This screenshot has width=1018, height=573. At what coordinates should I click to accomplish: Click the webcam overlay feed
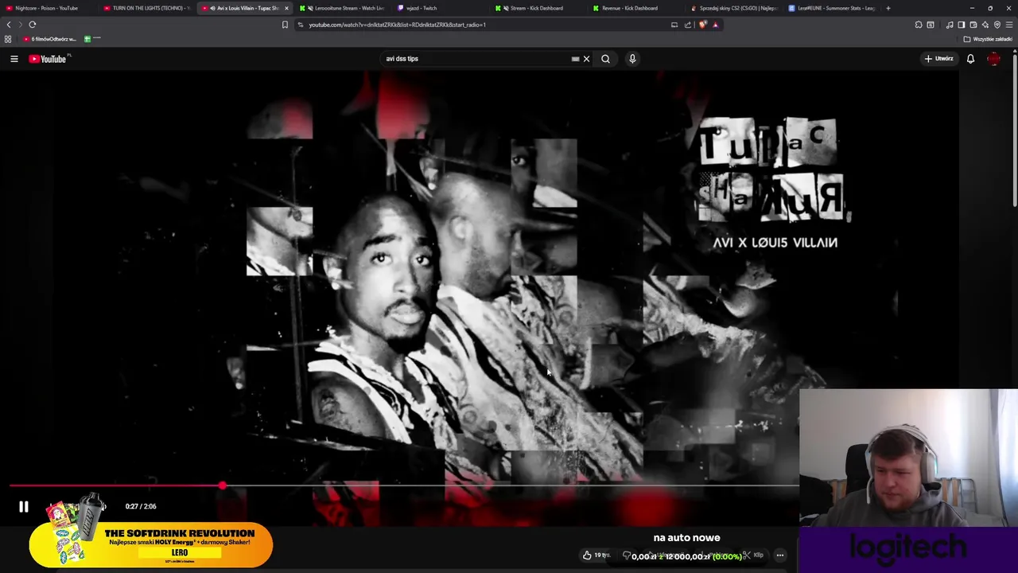[908, 458]
